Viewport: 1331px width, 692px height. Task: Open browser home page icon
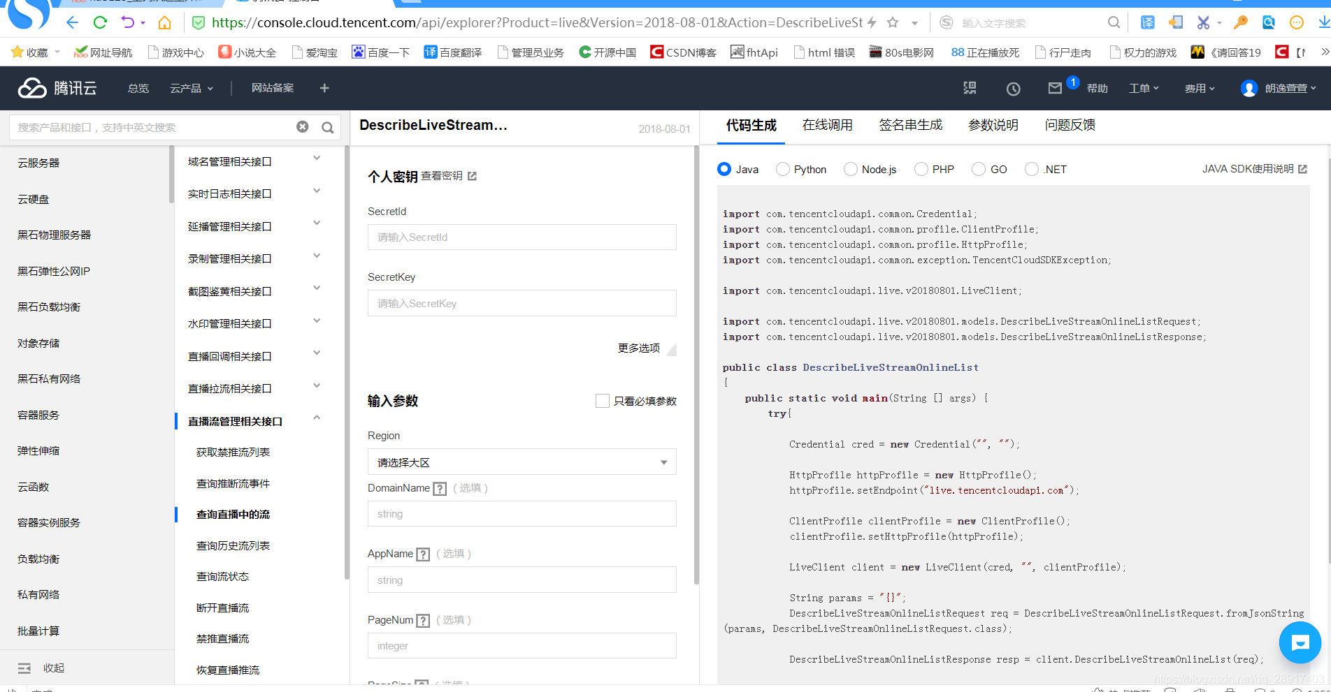165,23
